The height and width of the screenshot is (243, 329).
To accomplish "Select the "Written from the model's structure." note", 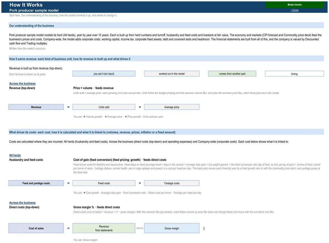I will (27, 48).
